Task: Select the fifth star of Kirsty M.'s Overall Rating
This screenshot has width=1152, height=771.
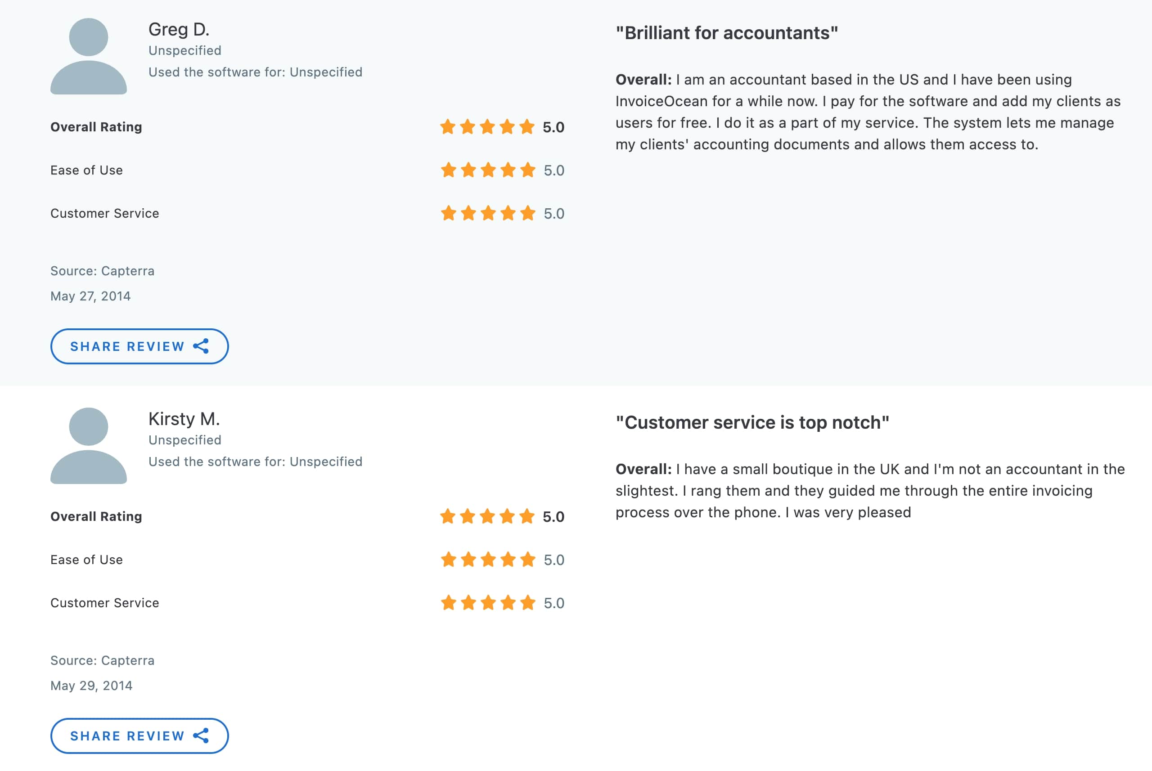Action: coord(527,517)
